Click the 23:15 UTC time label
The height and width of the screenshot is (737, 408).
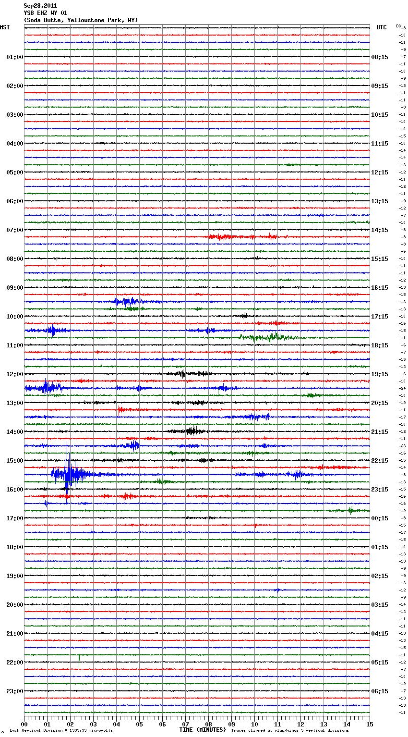coord(380,490)
